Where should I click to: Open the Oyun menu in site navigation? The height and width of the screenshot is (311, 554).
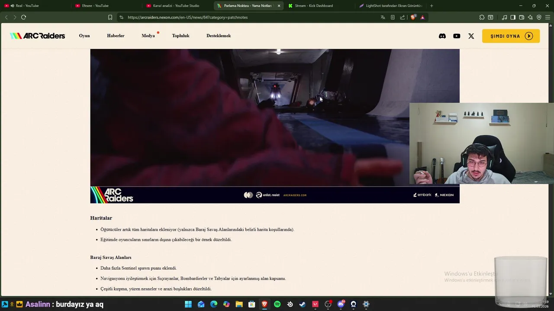84,36
